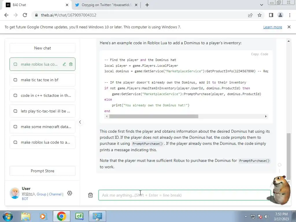Rename the active chat with edit icon
This screenshot has height=222, width=296.
coord(64,64)
